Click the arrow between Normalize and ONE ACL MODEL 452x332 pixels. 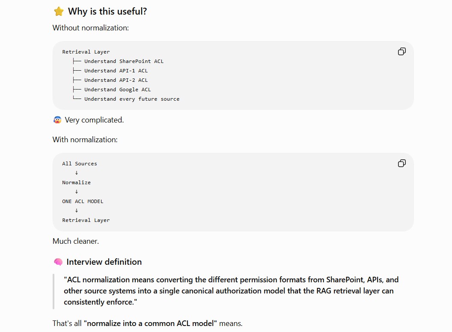point(76,192)
